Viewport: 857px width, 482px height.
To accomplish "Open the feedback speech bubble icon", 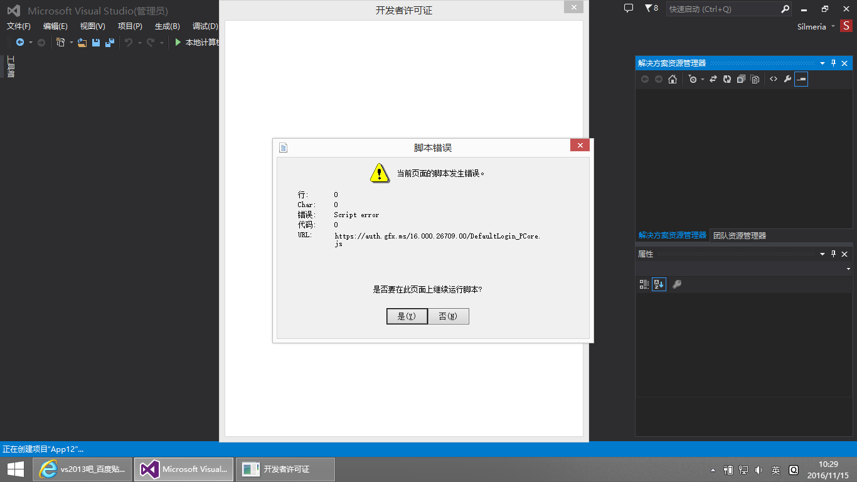I will click(x=629, y=8).
